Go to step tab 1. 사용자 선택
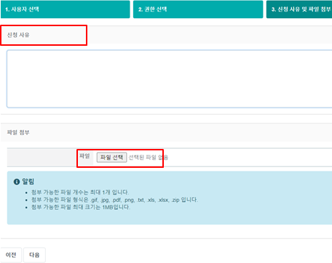Screen dimensions: 332x263 [x=65, y=9]
